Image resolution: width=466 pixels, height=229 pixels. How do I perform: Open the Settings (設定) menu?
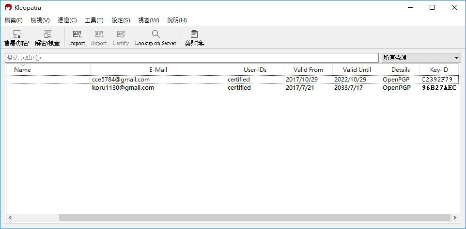pos(121,20)
